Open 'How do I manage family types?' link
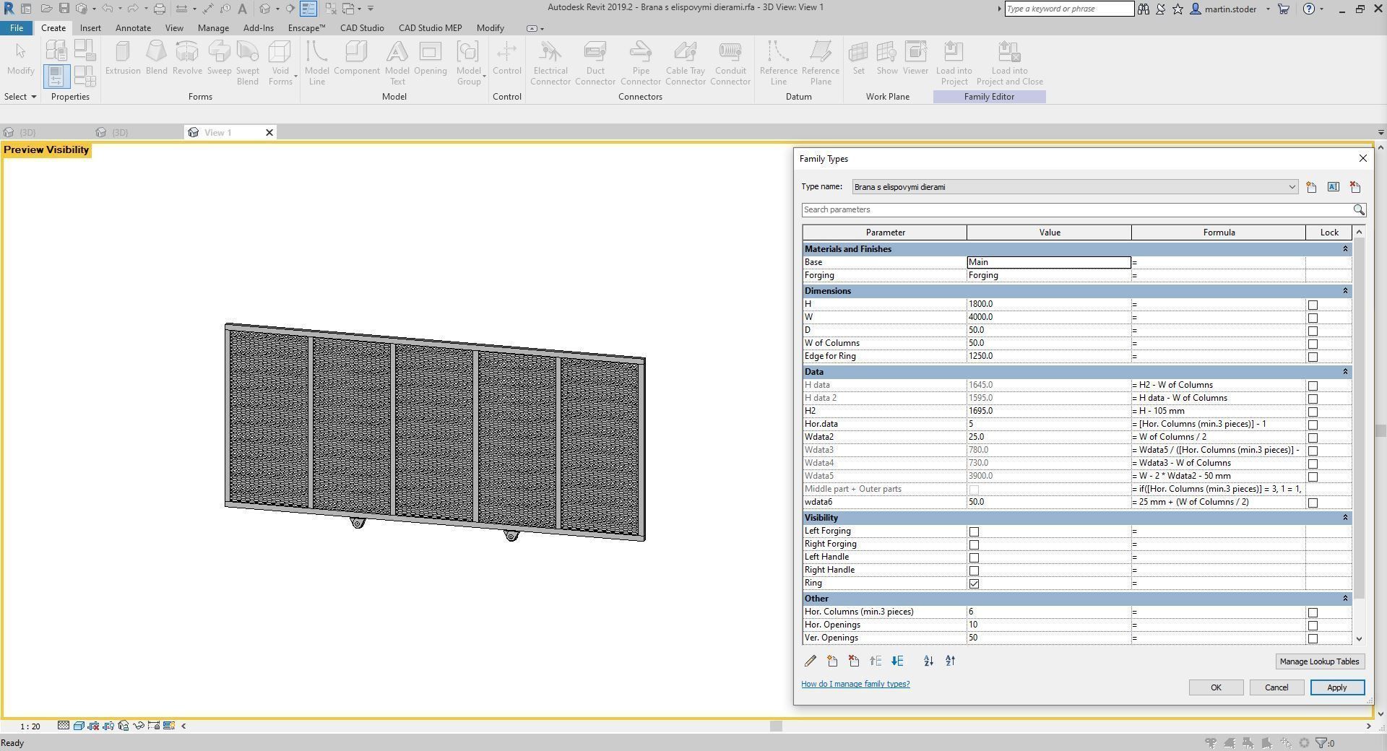 pyautogui.click(x=855, y=684)
